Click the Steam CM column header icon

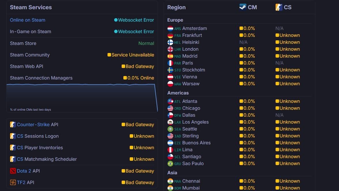(243, 7)
